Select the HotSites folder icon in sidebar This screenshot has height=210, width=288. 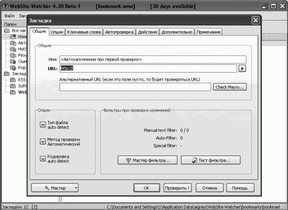[x=13, y=49]
